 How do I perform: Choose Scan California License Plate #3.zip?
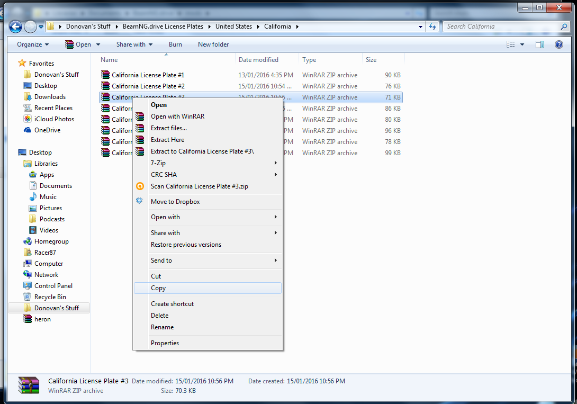(x=208, y=186)
